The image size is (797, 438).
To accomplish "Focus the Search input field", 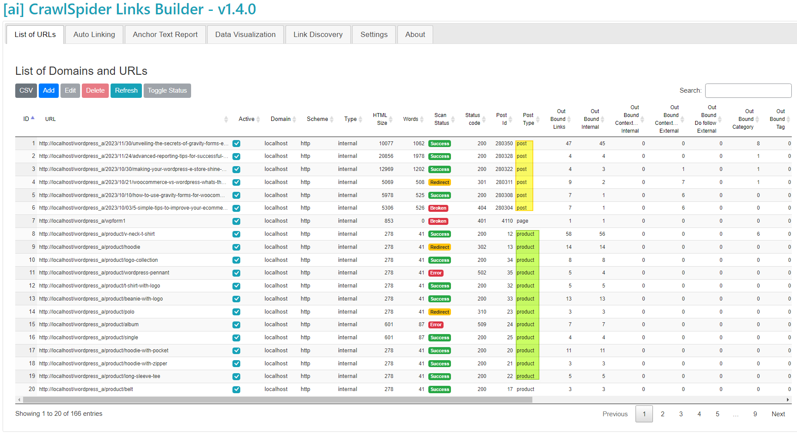I will pos(748,90).
